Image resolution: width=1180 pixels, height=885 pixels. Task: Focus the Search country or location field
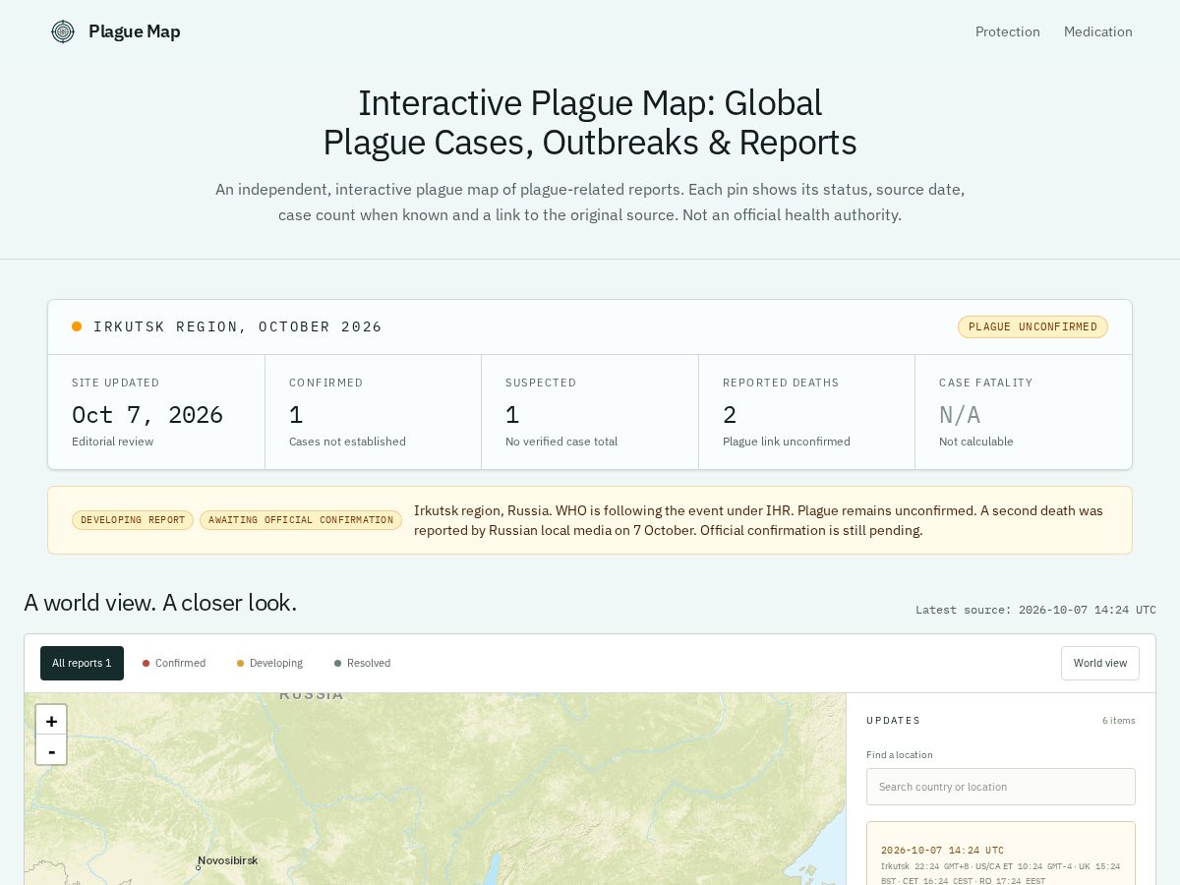tap(1000, 787)
